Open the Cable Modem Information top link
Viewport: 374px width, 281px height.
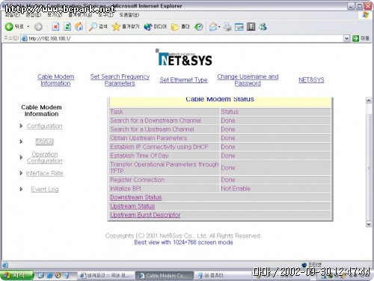click(55, 80)
